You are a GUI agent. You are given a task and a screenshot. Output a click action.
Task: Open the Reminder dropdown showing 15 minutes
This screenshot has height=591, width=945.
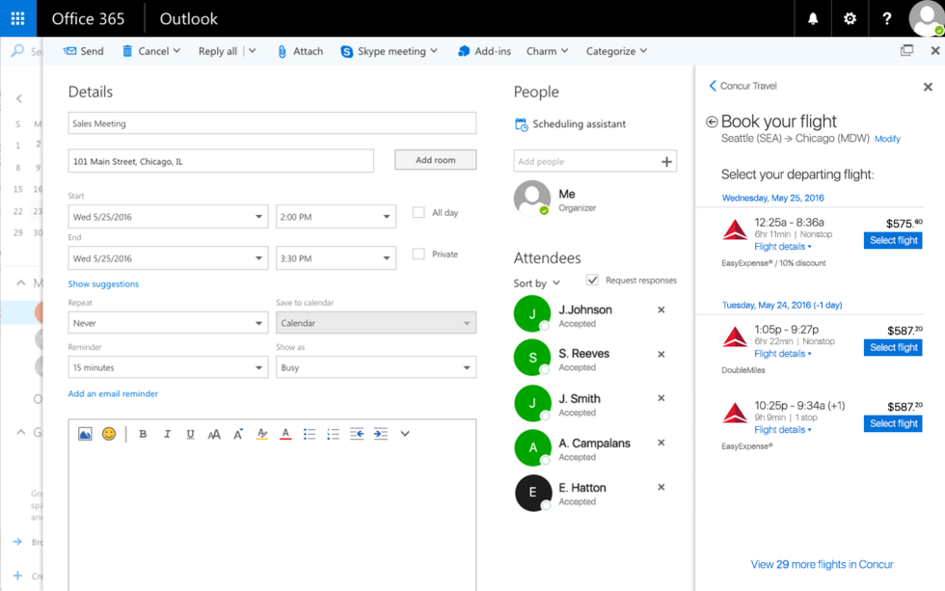point(168,367)
